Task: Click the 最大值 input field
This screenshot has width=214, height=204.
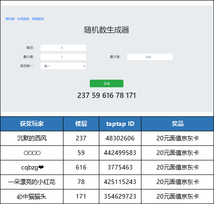Action: (150, 57)
